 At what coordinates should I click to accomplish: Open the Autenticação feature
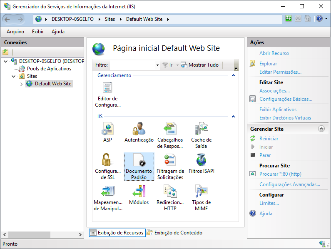coord(139,130)
